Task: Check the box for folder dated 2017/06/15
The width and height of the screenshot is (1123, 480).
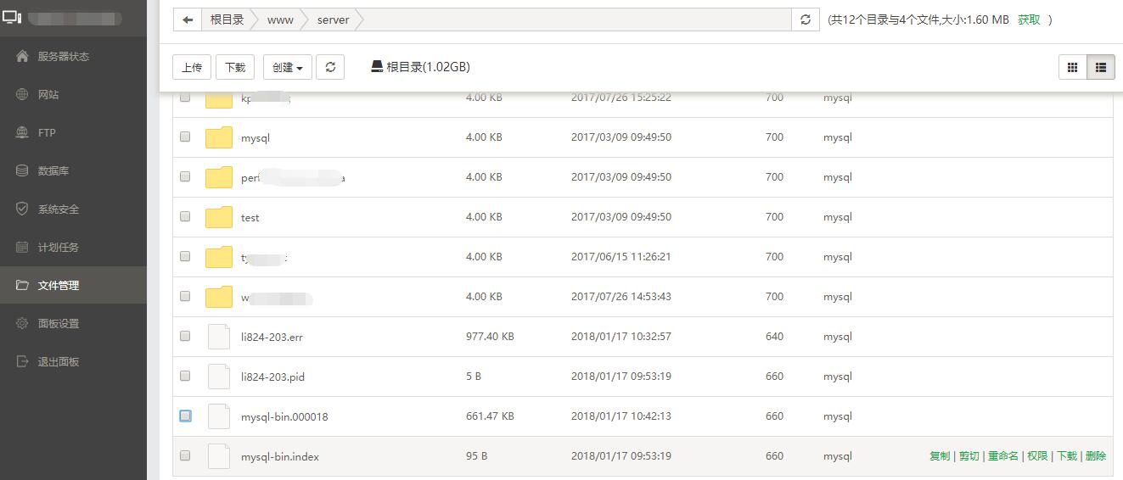Action: [x=185, y=256]
